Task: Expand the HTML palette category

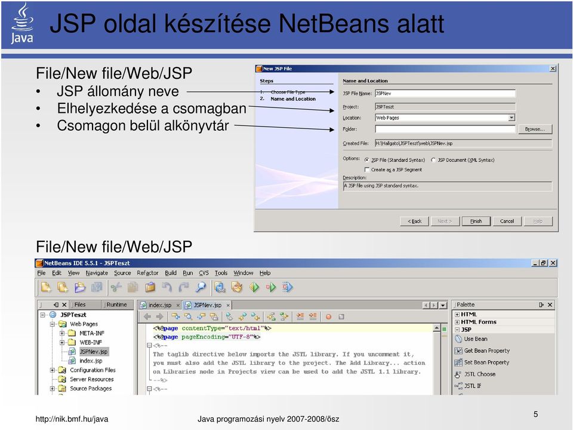Action: (457, 315)
